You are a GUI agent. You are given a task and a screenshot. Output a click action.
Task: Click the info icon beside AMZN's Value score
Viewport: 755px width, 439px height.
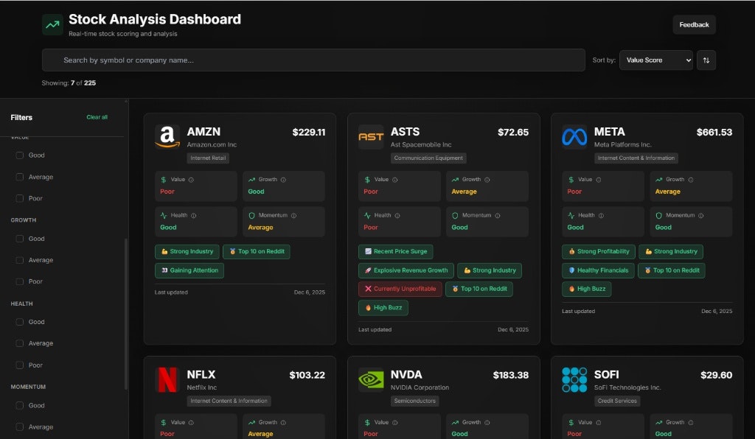191,180
